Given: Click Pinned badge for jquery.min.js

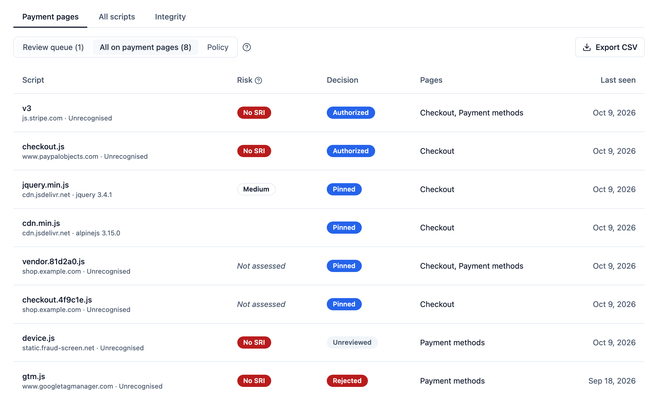Looking at the screenshot, I should pos(344,189).
